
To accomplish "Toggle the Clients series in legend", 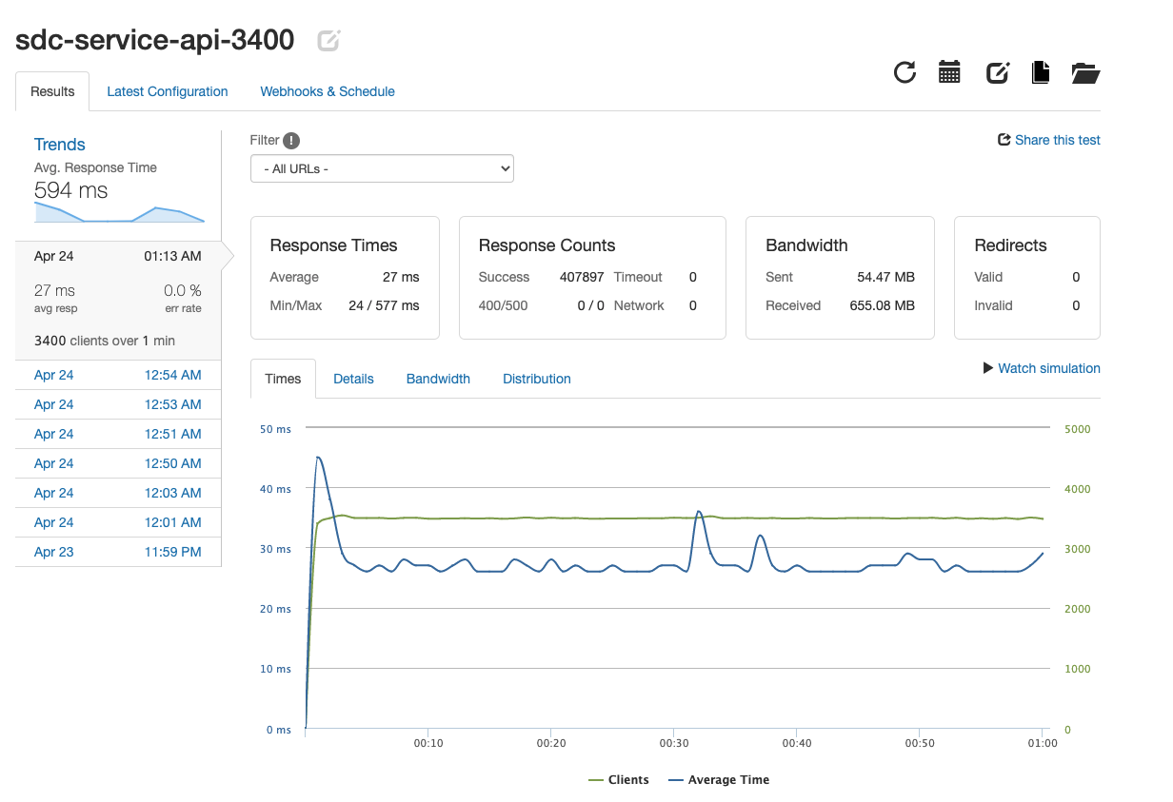I will [x=619, y=780].
